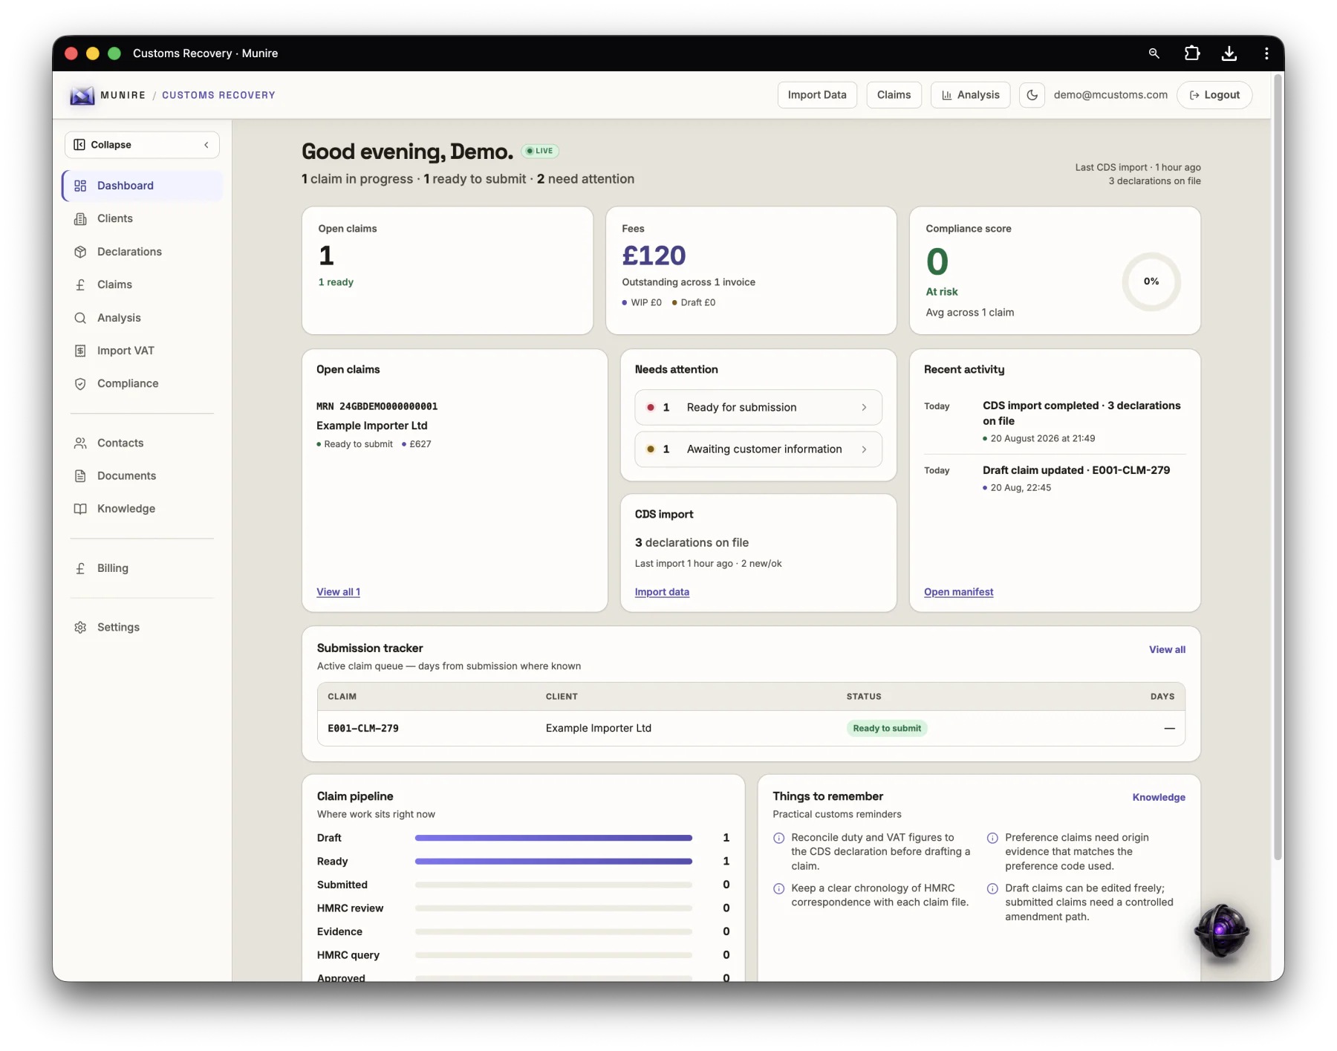
Task: Click the compliance 0% ring
Action: click(1151, 282)
